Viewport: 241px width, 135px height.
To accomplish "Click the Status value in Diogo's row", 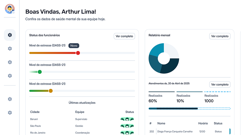I will pos(218,132).
